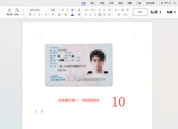Toggle align right
This screenshot has height=129, width=178.
coord(95,15)
